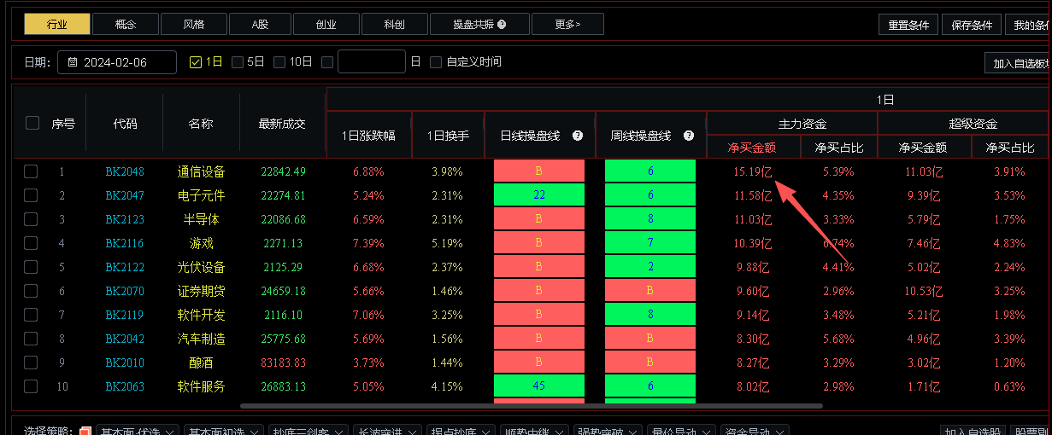Click the horizontal scrollbar below the table
Screen dimensions: 1052x435
(530, 406)
